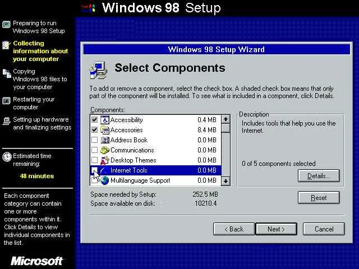Click the Communications telephone icon
This screenshot has width=359, height=269.
click(x=105, y=150)
